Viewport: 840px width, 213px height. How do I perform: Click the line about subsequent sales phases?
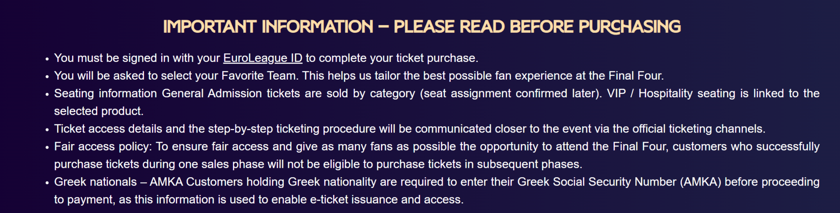pos(318,164)
